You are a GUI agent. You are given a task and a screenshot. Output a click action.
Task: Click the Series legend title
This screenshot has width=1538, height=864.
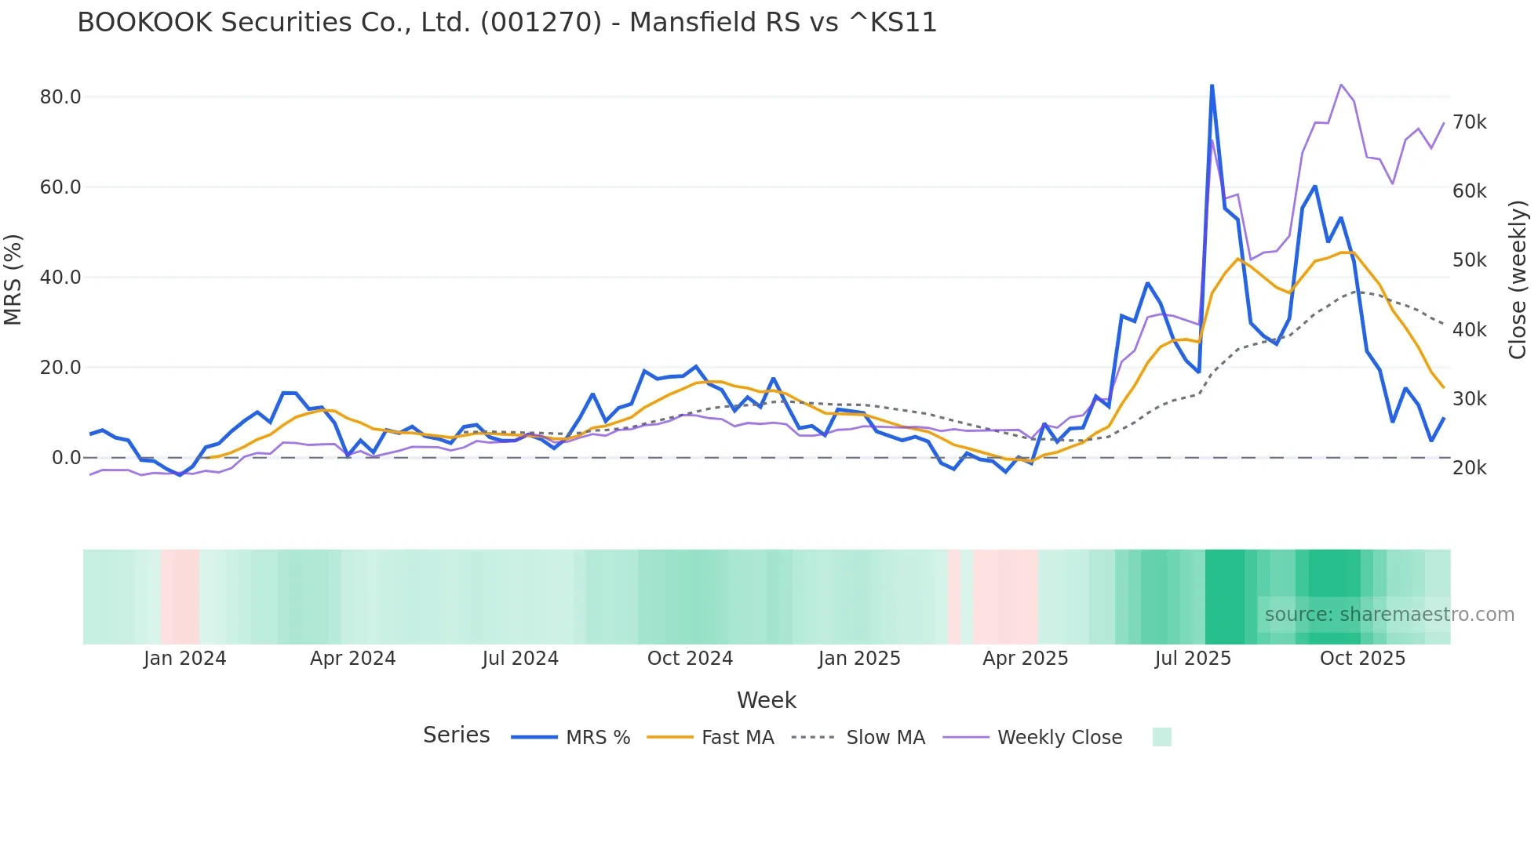click(x=456, y=735)
